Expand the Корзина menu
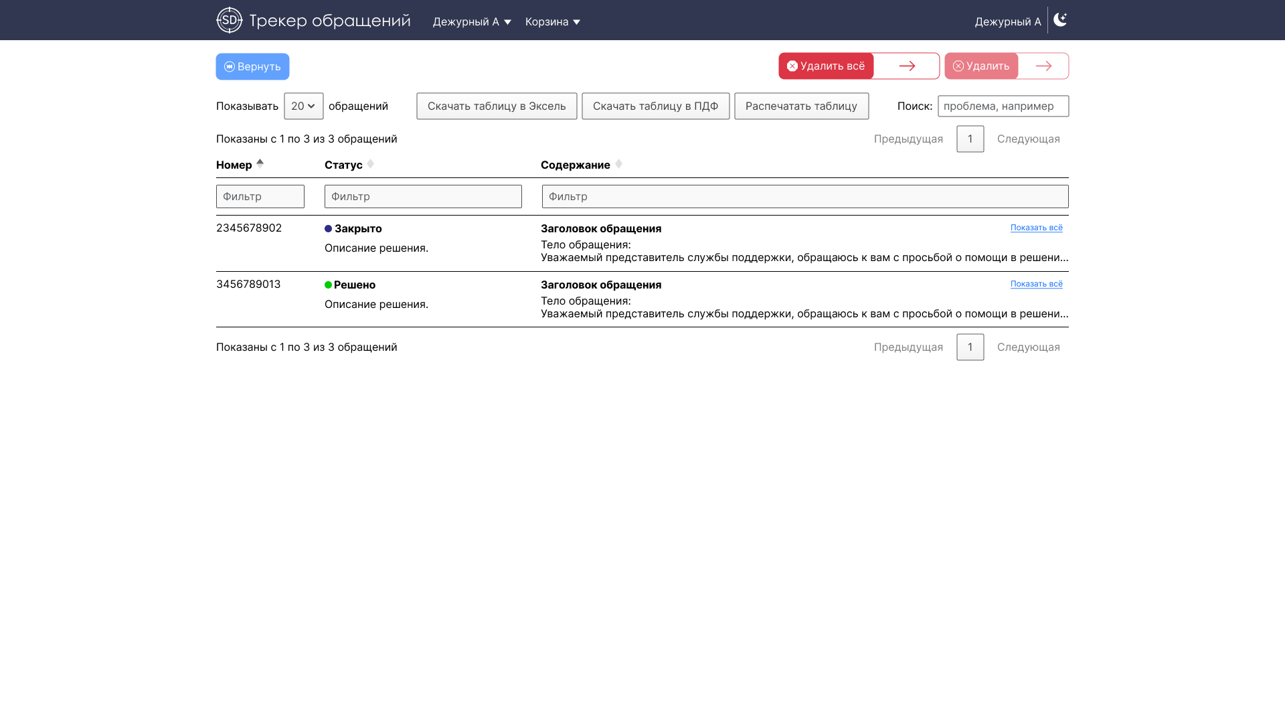The width and height of the screenshot is (1285, 723). (552, 21)
